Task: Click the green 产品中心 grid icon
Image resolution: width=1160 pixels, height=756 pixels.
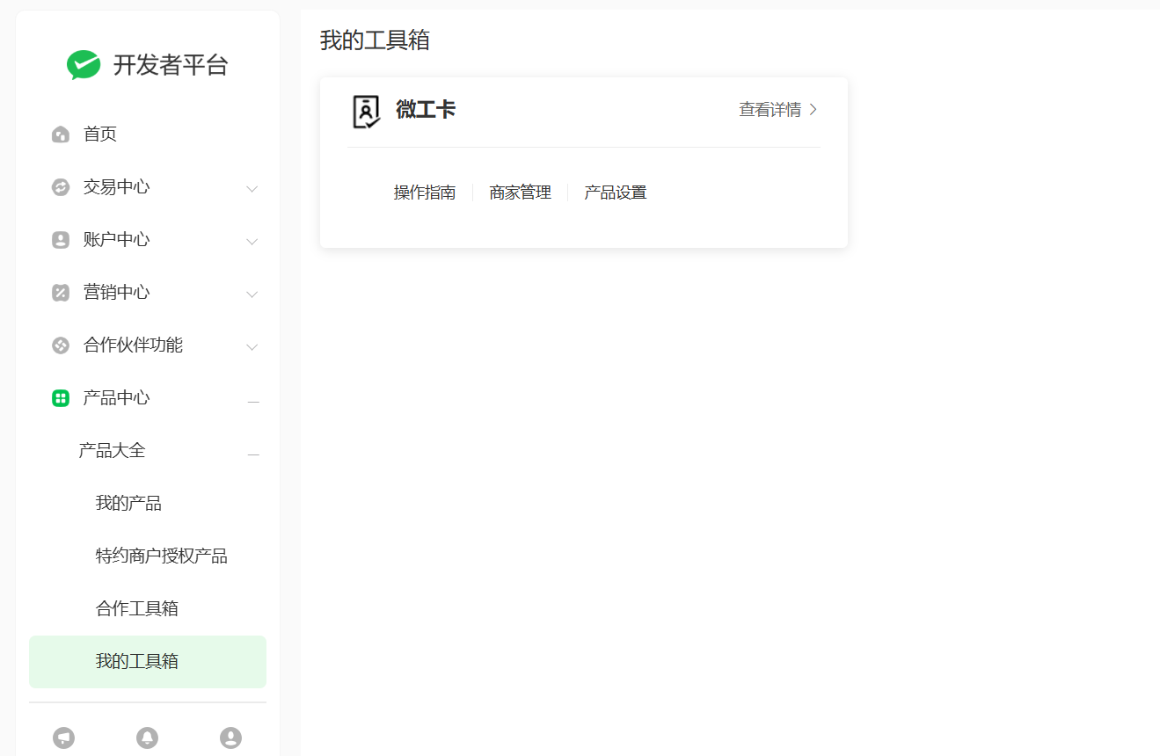Action: (x=61, y=398)
